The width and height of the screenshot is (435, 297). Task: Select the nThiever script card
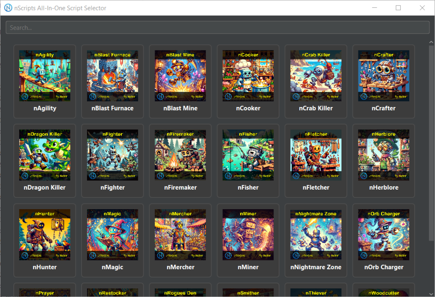click(316, 290)
